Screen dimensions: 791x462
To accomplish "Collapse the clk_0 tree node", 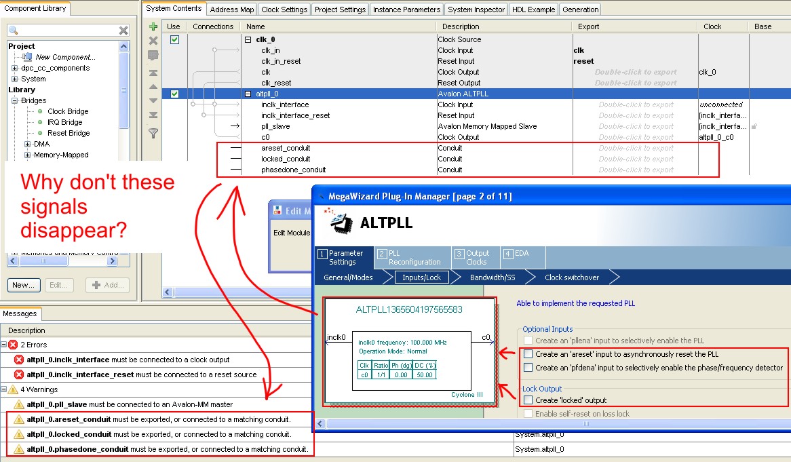I will click(x=248, y=39).
